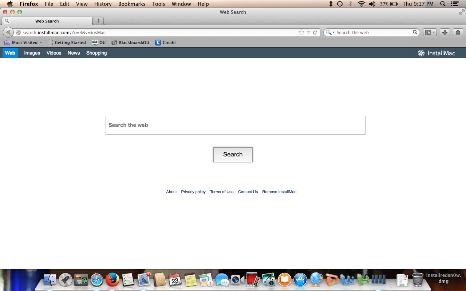Click the Remove InstallMac link
Viewport: 466px width, 291px height.
279,192
